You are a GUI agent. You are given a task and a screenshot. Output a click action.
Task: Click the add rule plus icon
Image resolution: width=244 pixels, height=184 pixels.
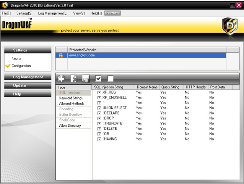pos(61,79)
